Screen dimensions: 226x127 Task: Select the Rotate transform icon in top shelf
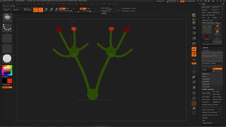pyautogui.click(x=56, y=10)
